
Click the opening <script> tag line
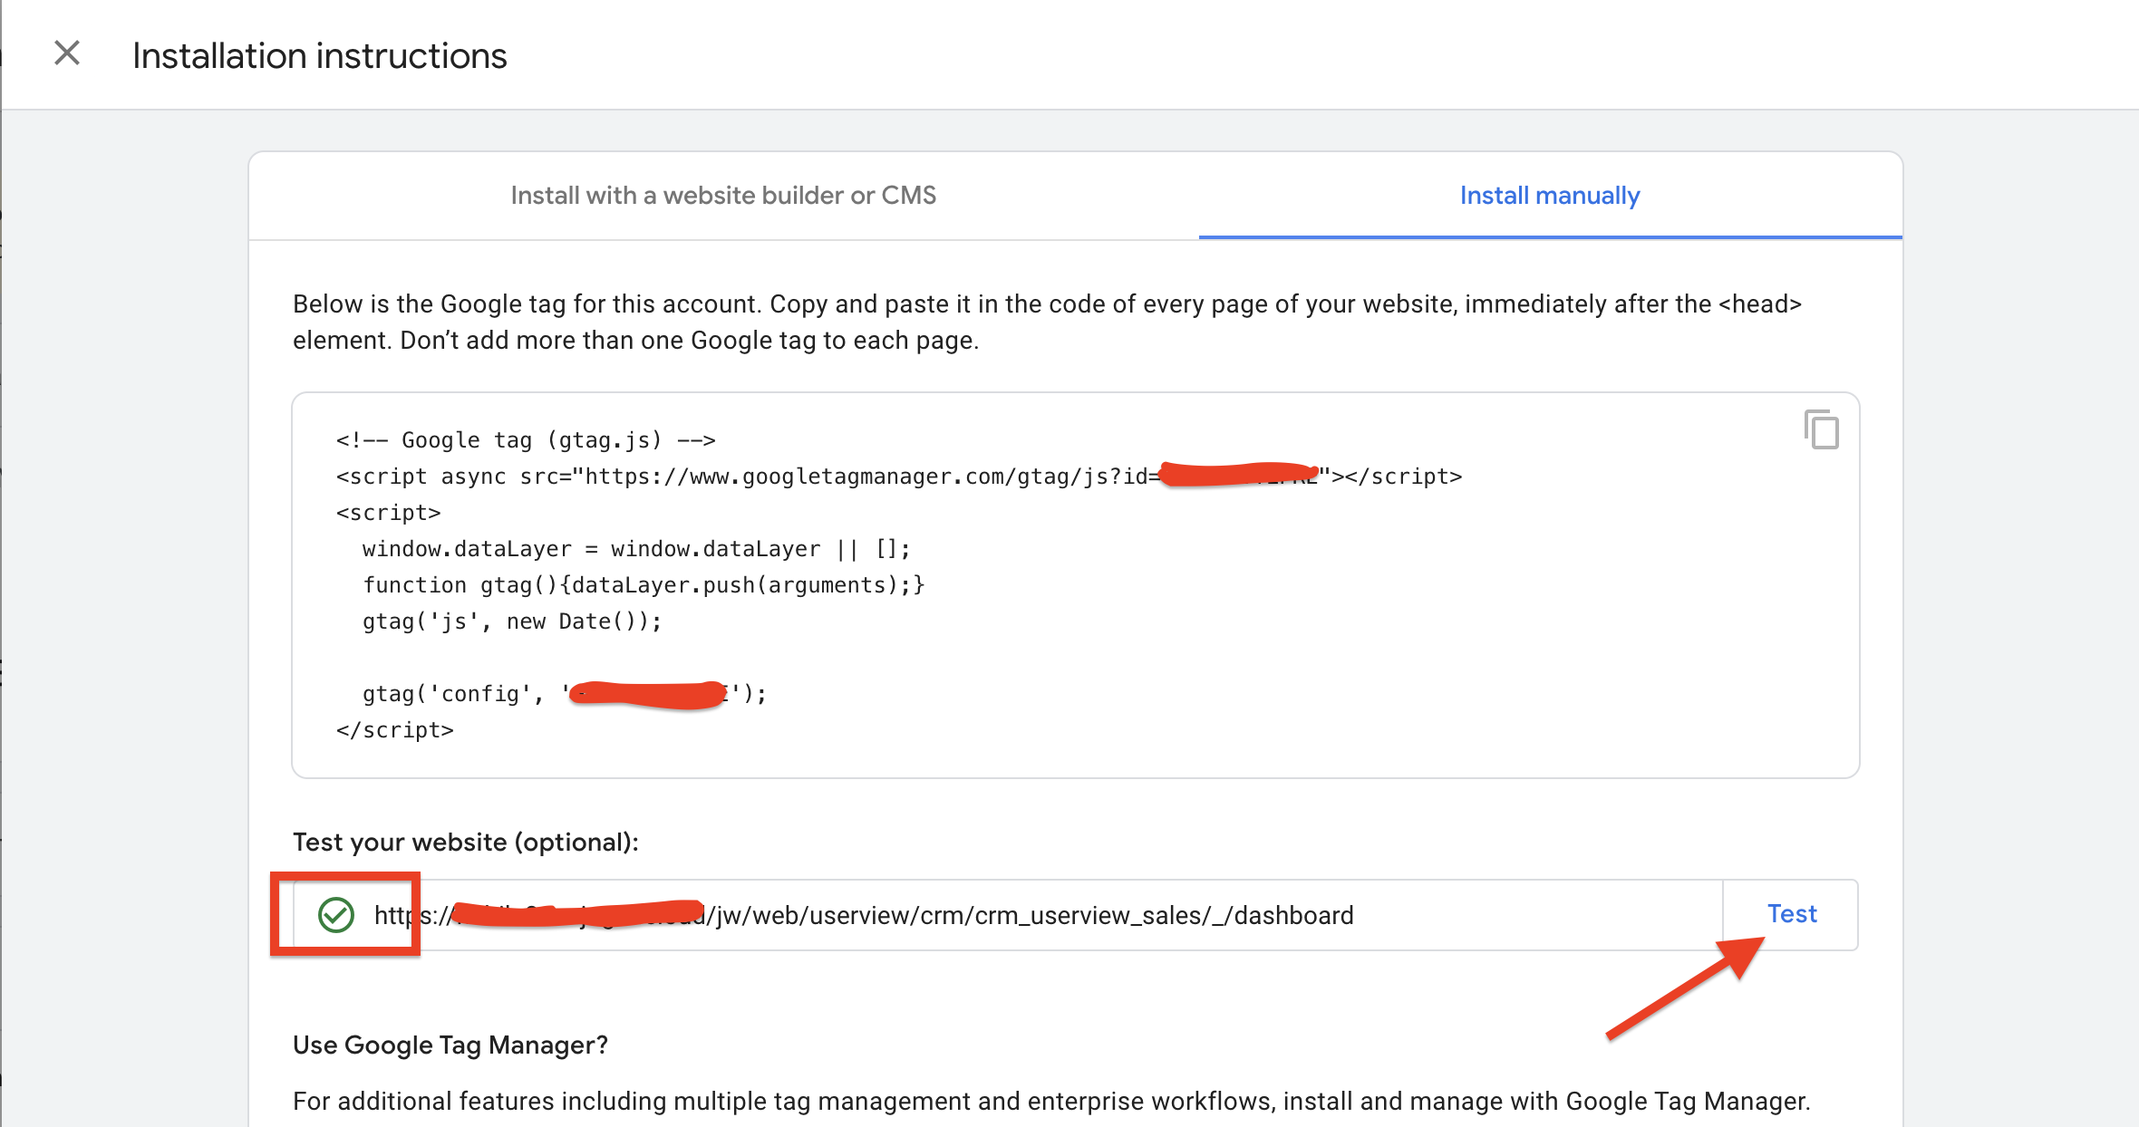pyautogui.click(x=388, y=513)
